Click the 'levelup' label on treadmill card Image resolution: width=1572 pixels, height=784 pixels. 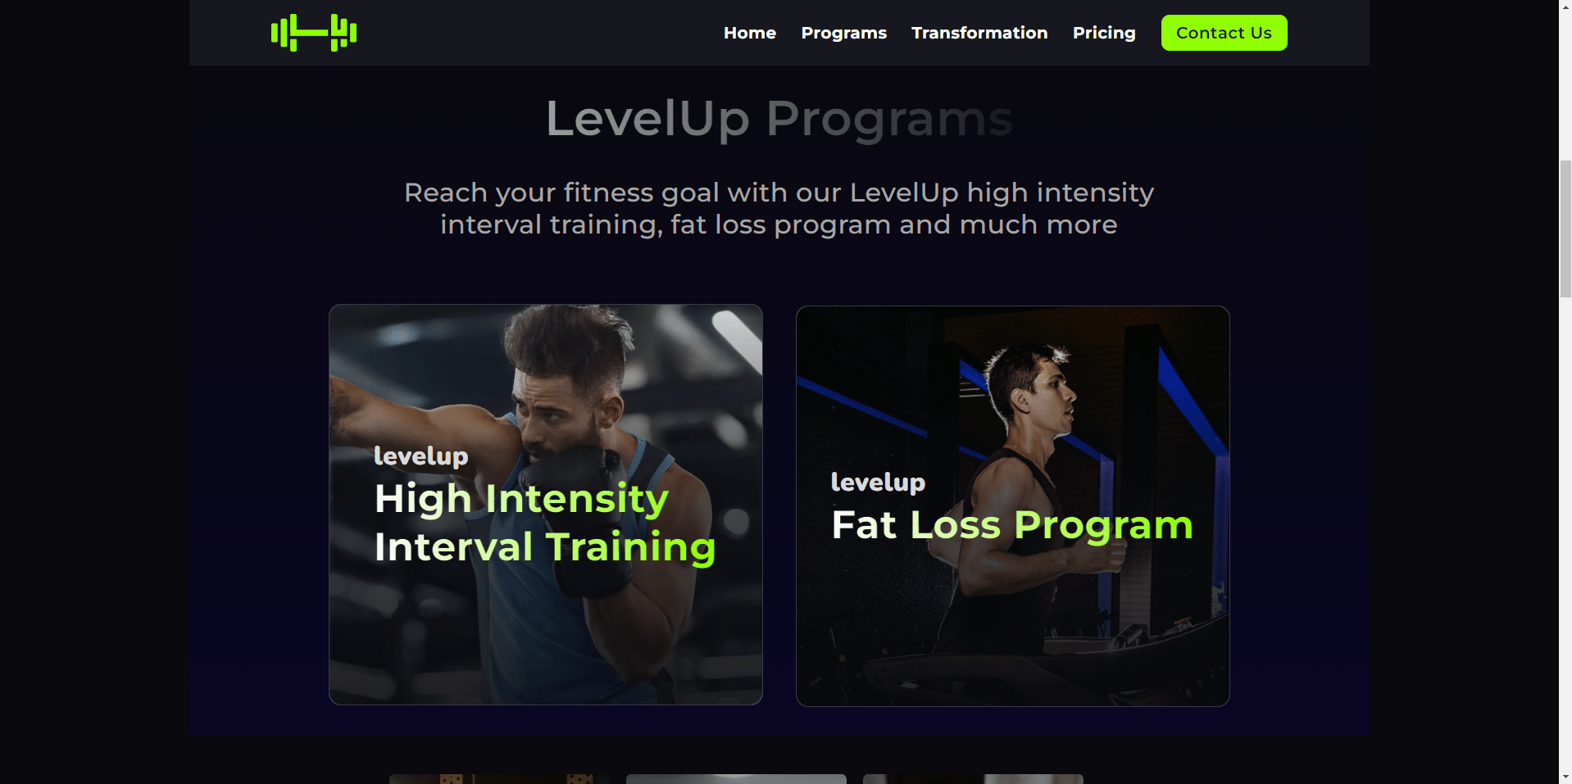pos(878,483)
